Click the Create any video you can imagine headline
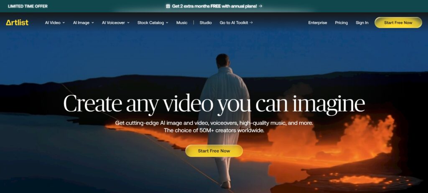Viewport: 428px width, 193px height. [214, 104]
